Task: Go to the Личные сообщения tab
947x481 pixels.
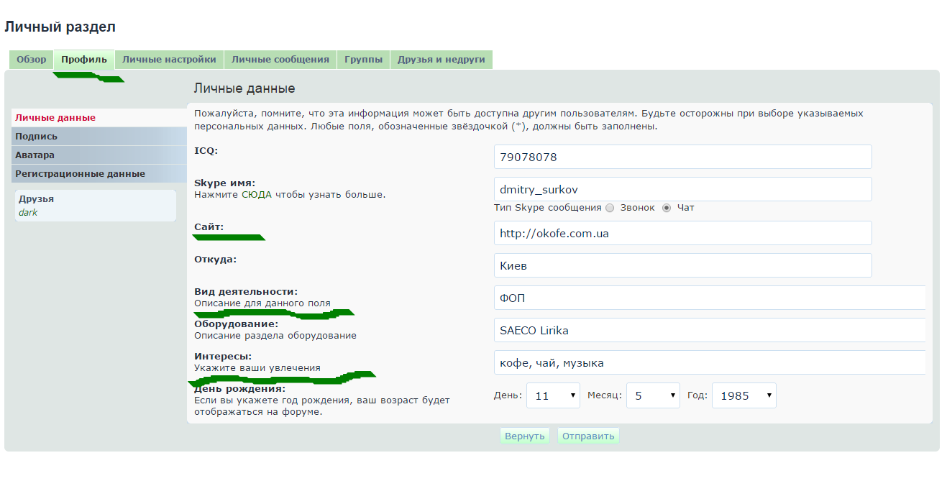Action: 280,60
